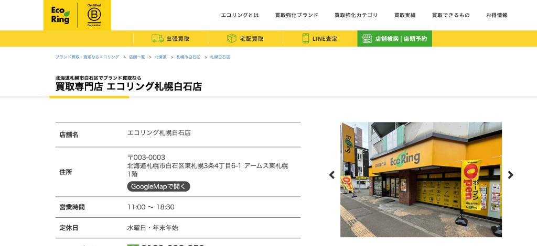The width and height of the screenshot is (537, 246).
Task: Click the address text 北海道札幌市白石区東札幌3条4丁目6-1
Action: pos(184,166)
